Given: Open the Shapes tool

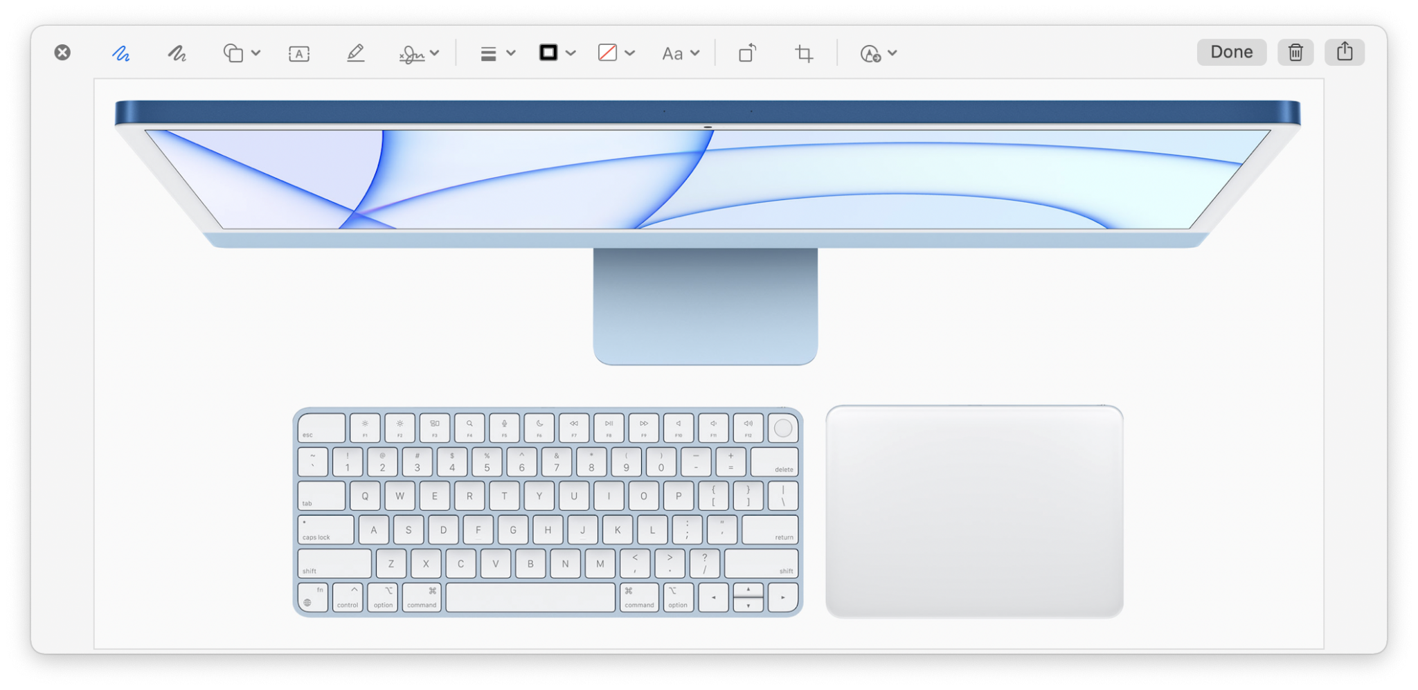Looking at the screenshot, I should click(235, 53).
